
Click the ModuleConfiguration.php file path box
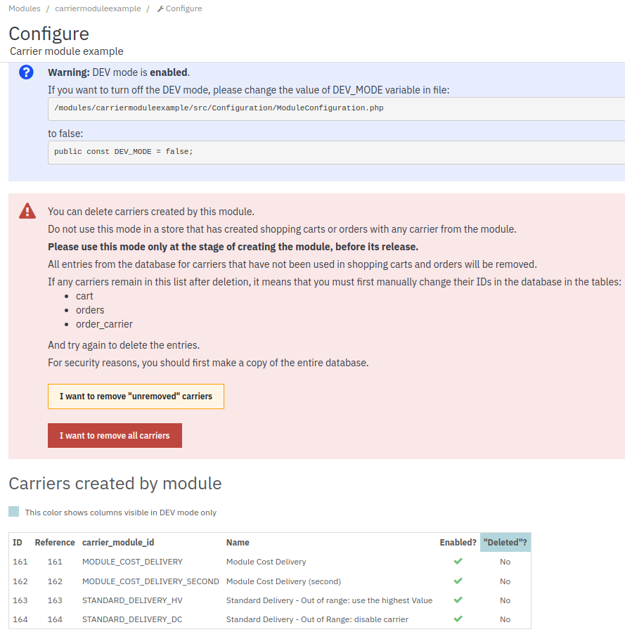coord(337,108)
